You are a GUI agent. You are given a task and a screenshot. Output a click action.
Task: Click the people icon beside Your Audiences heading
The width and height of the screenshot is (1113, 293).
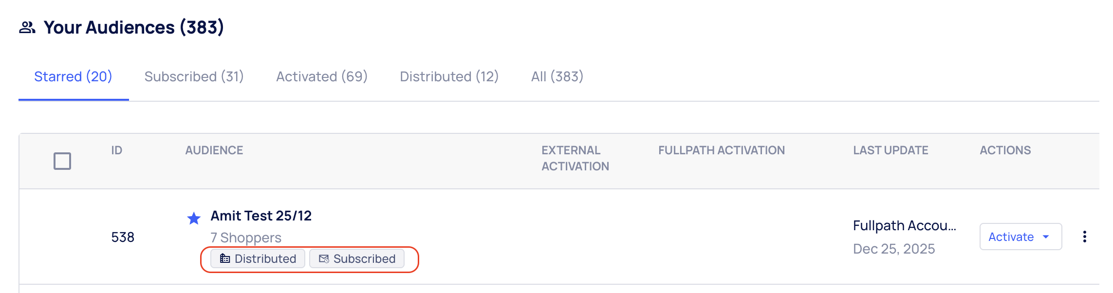(27, 28)
